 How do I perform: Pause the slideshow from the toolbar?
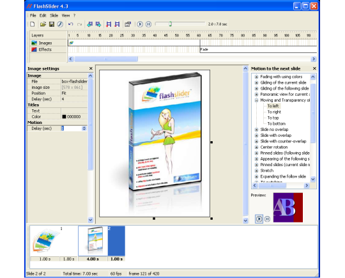click(148, 24)
